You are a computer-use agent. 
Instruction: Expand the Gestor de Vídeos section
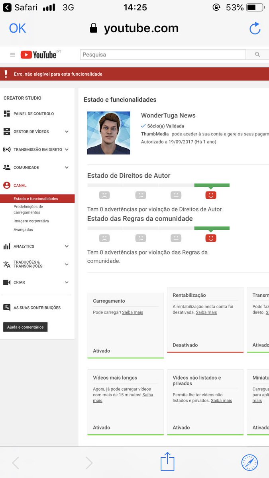pos(67,132)
